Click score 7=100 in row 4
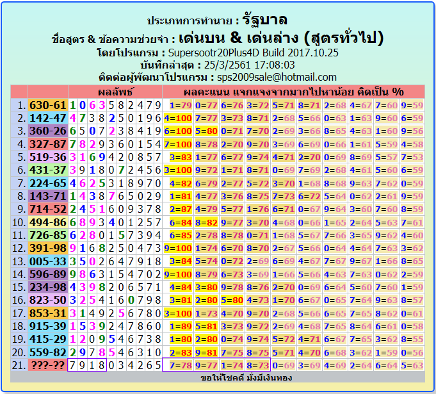The image size is (436, 394). click(178, 144)
